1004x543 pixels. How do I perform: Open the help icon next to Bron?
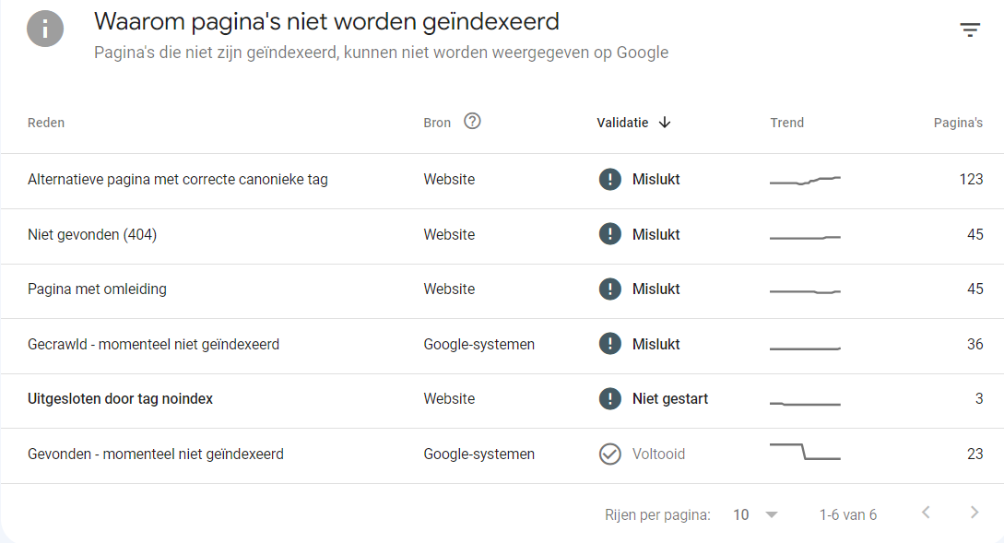(473, 121)
